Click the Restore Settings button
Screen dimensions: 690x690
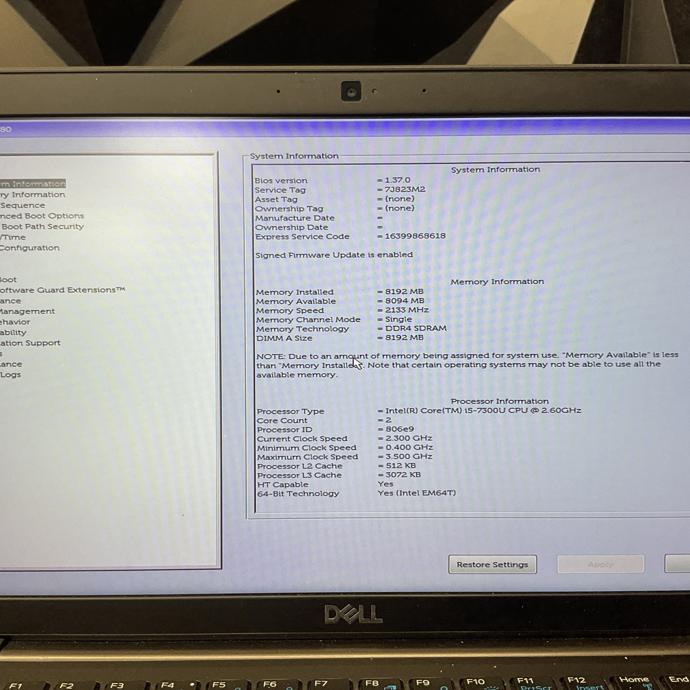(x=492, y=564)
